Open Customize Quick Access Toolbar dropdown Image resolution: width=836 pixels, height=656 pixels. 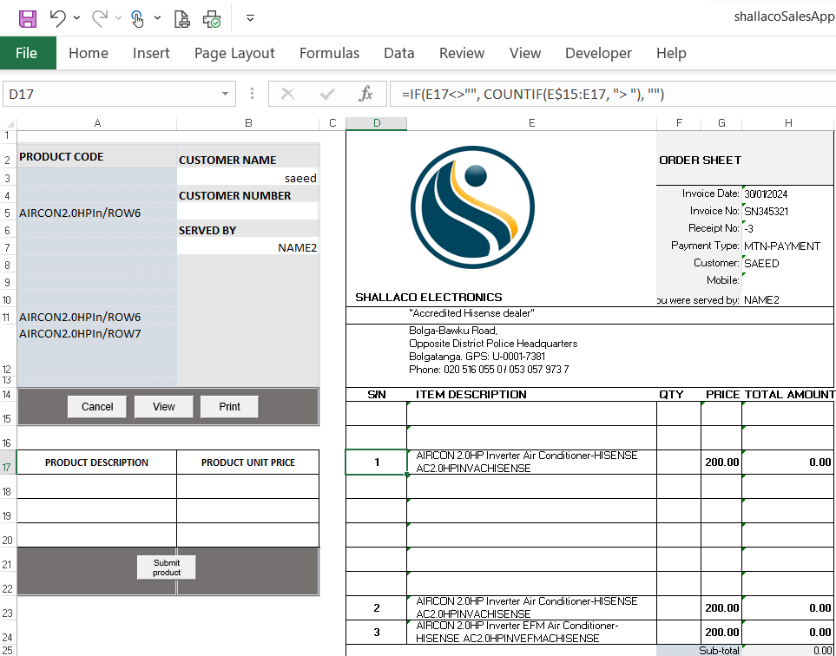point(250,18)
